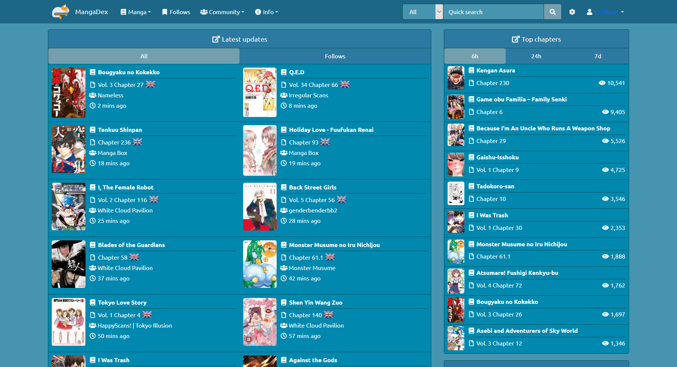
Task: Open the user account dropdown
Action: click(605, 12)
